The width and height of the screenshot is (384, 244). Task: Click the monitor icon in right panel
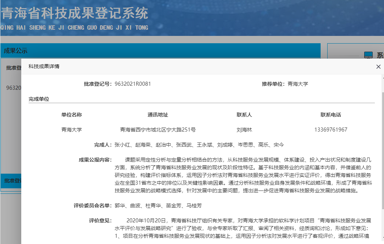coord(368,55)
